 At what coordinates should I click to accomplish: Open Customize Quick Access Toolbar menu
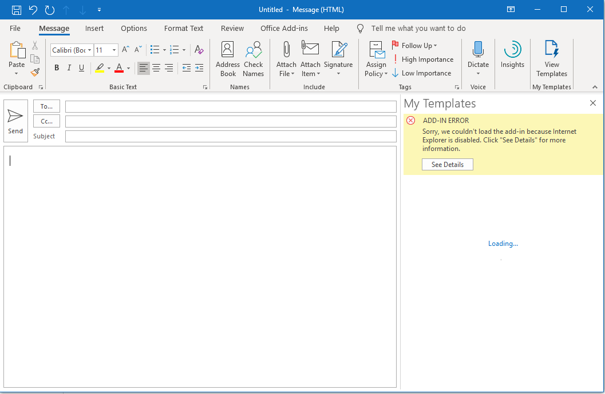point(99,10)
